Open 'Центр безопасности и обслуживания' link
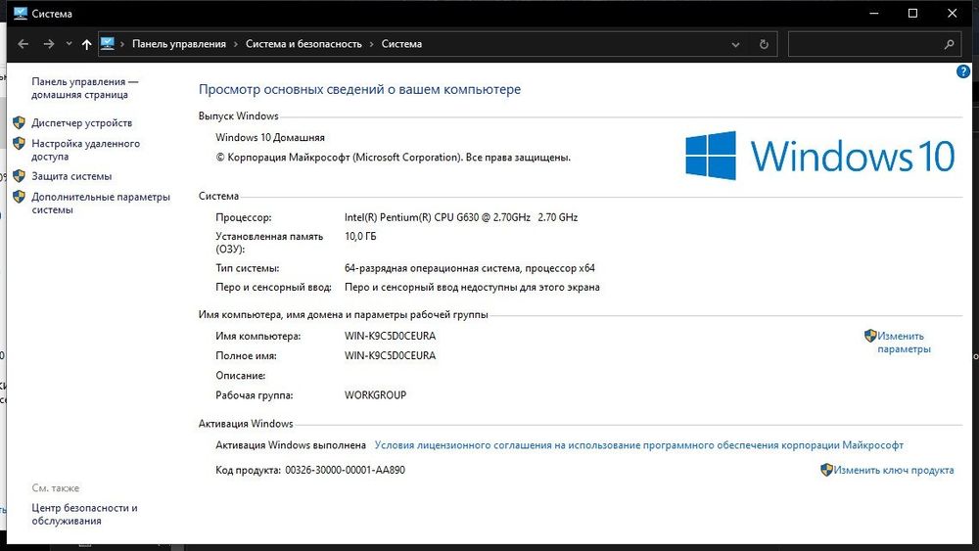Viewport: 979px width, 551px height. pos(84,514)
